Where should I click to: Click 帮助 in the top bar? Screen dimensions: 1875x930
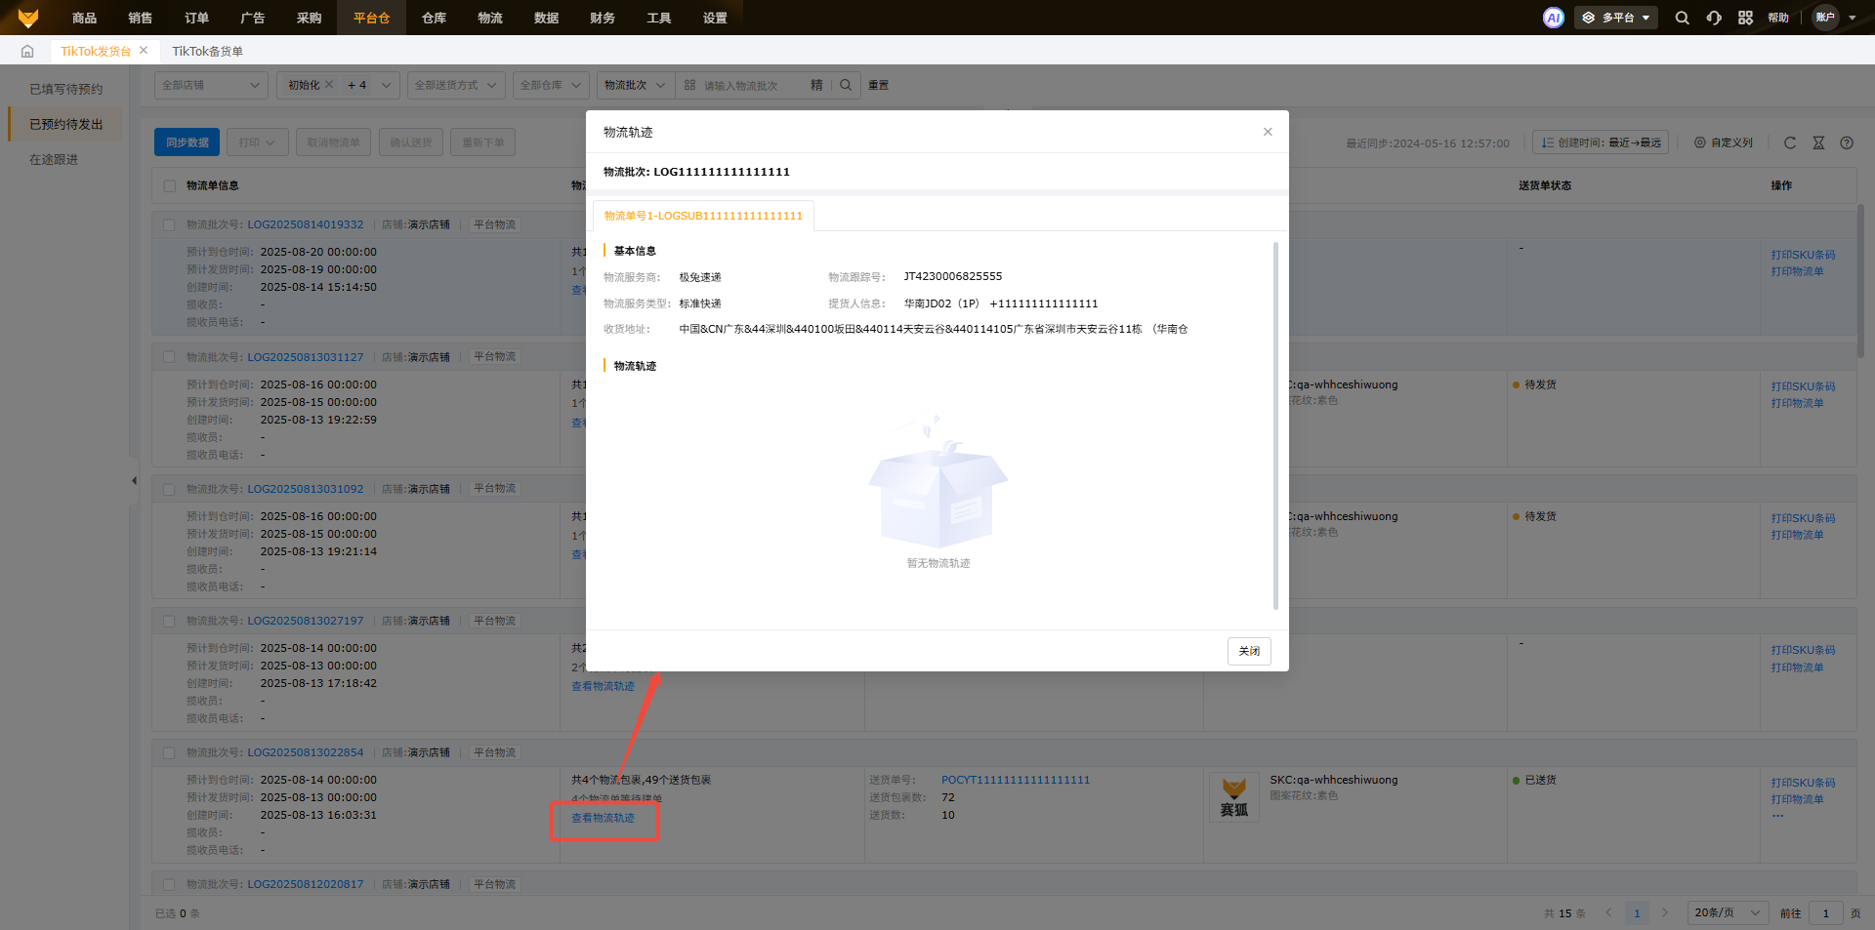(x=1778, y=18)
